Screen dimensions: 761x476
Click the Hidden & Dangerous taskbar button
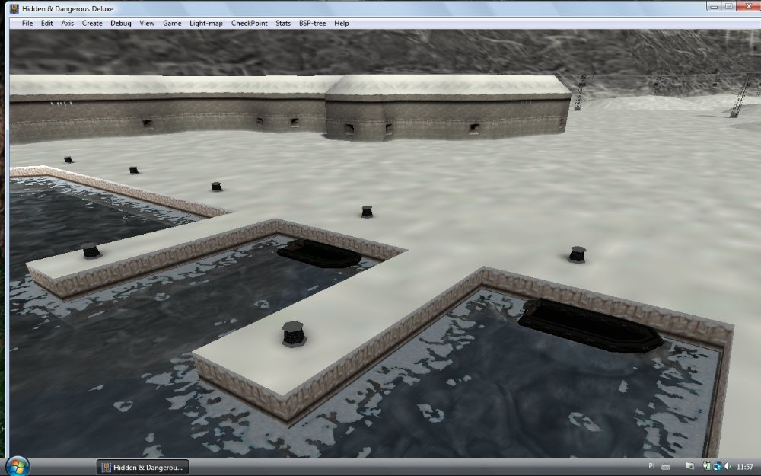[142, 466]
